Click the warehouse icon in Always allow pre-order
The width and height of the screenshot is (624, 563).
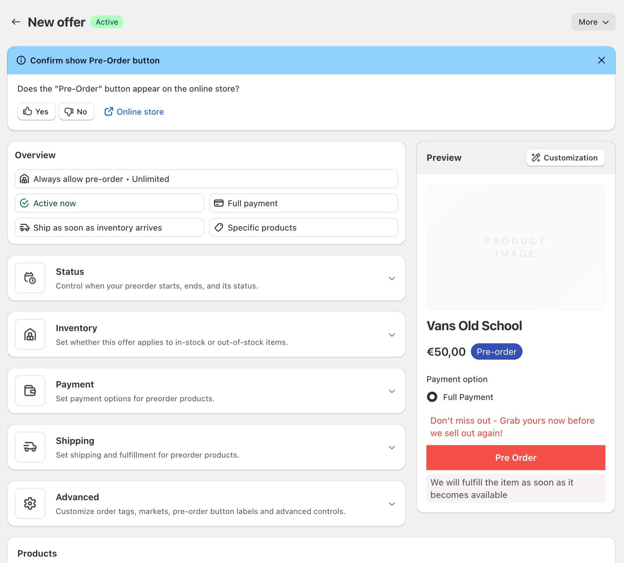[x=24, y=179]
